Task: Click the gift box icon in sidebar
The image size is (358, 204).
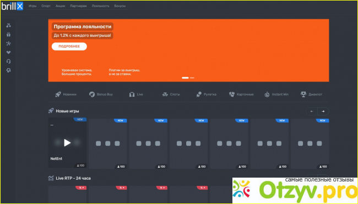Action: coord(8,35)
